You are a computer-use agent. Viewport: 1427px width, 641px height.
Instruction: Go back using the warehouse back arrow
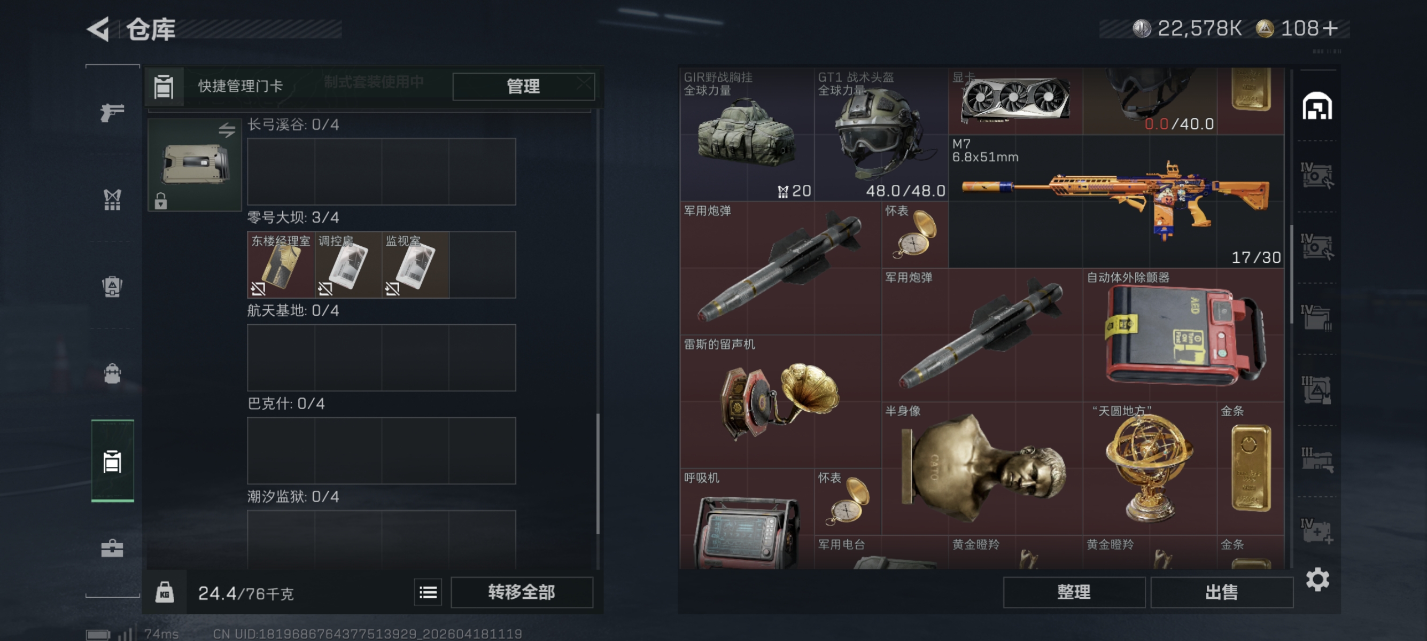tap(99, 29)
